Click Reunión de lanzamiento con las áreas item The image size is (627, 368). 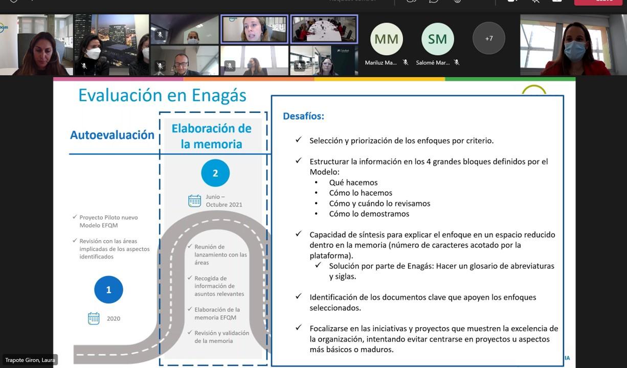point(220,255)
